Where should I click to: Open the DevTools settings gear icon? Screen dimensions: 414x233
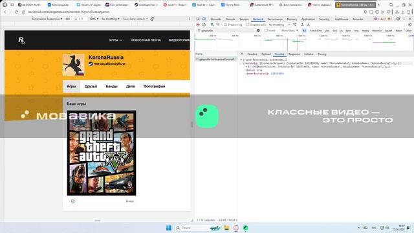point(398,19)
